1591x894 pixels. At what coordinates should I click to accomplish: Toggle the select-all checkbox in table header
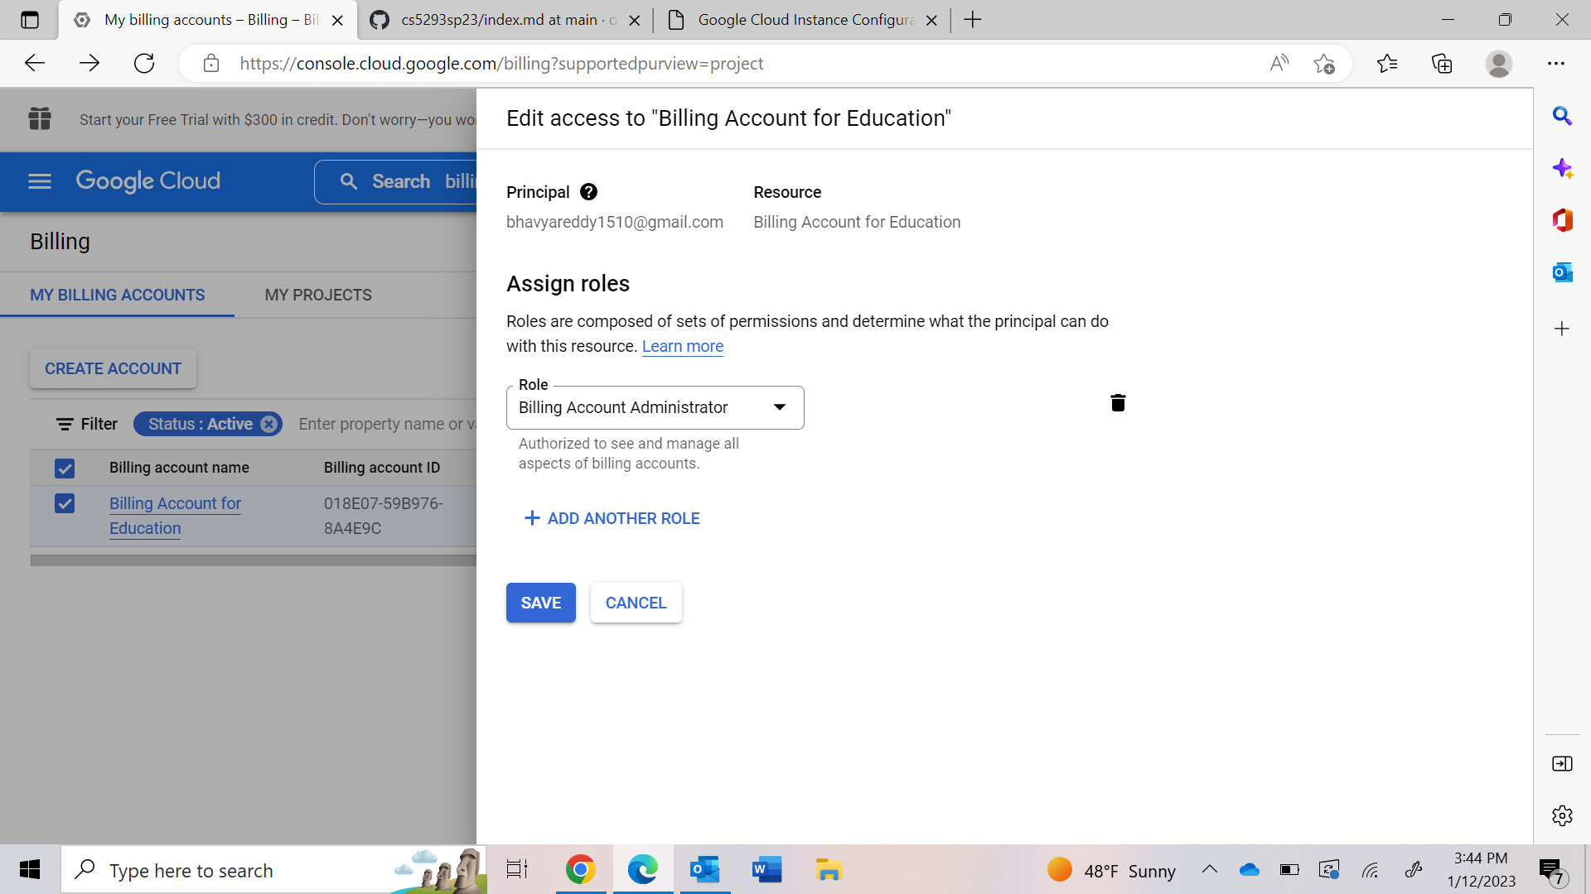65,469
